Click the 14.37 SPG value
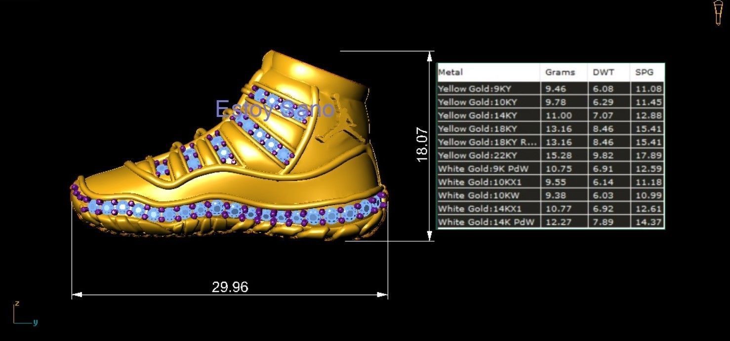 (648, 222)
